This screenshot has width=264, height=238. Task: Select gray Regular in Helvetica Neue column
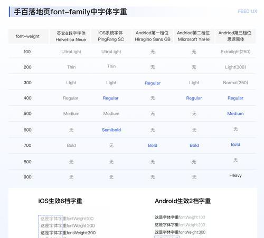tap(71, 98)
